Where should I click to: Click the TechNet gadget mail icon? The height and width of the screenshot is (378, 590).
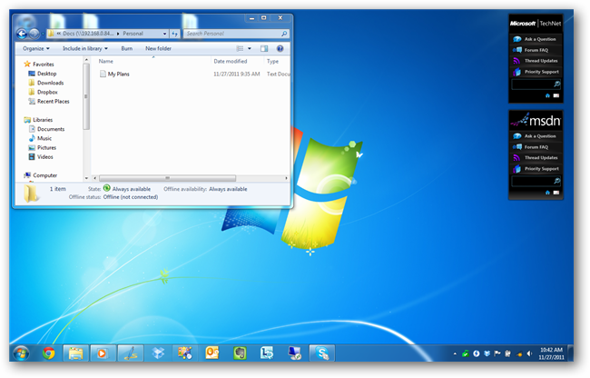point(556,95)
